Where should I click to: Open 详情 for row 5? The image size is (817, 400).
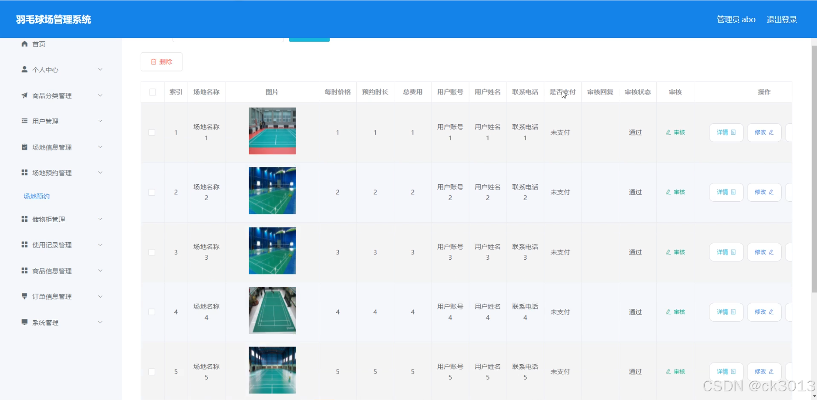click(726, 372)
